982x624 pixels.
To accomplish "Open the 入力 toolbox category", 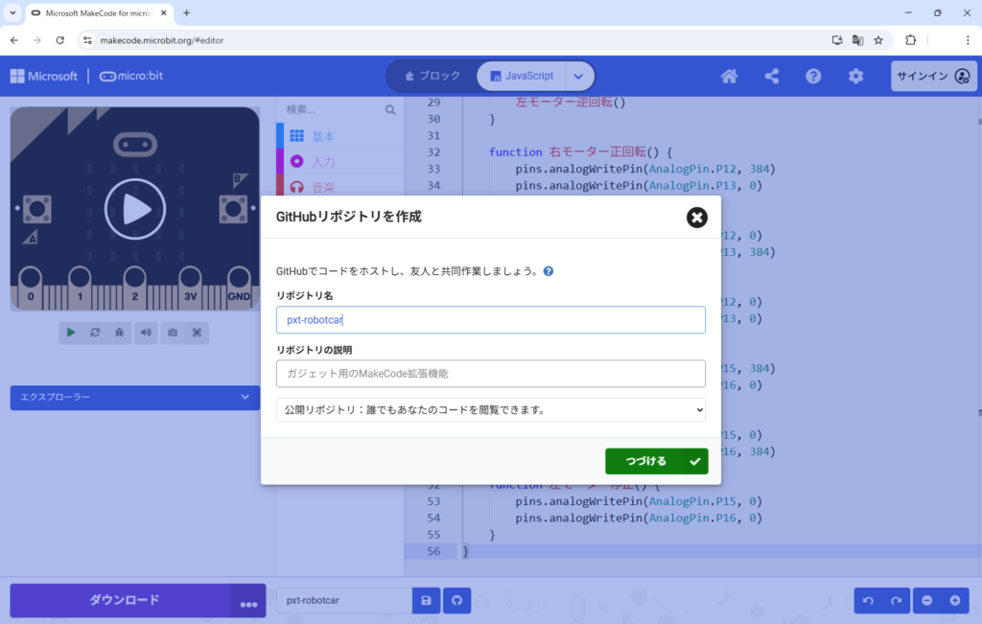I will click(340, 161).
